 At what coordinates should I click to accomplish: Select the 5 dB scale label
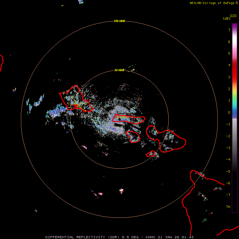click(229, 53)
